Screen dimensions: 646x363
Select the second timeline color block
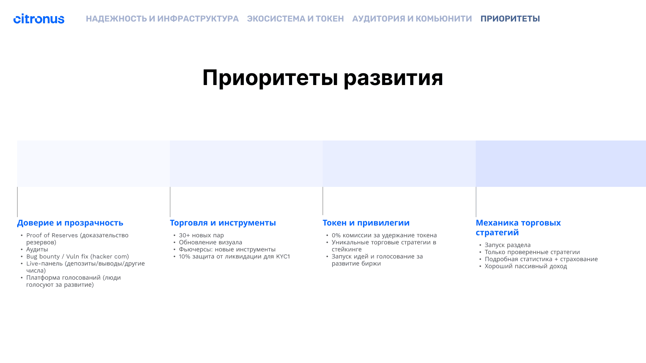[246, 164]
